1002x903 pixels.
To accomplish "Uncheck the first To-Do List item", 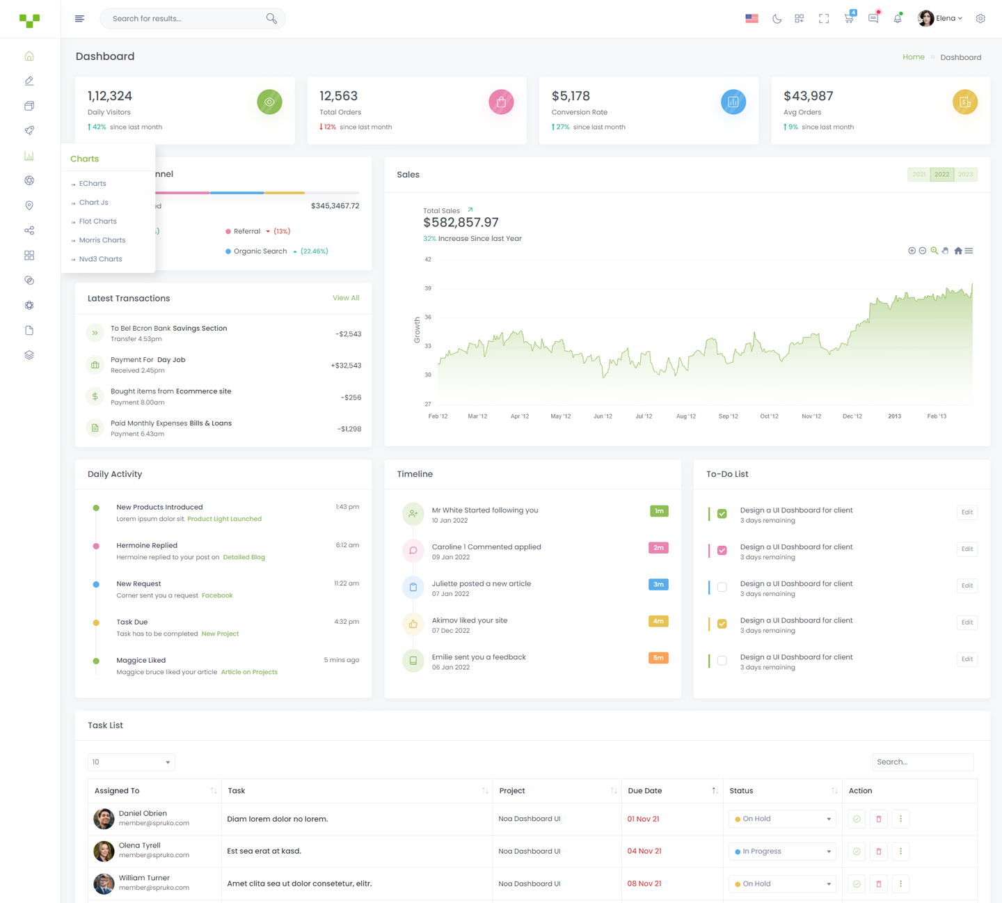I will (722, 514).
